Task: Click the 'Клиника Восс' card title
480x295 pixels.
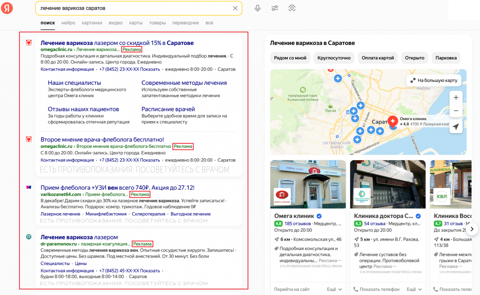Action: pyautogui.click(x=452, y=216)
